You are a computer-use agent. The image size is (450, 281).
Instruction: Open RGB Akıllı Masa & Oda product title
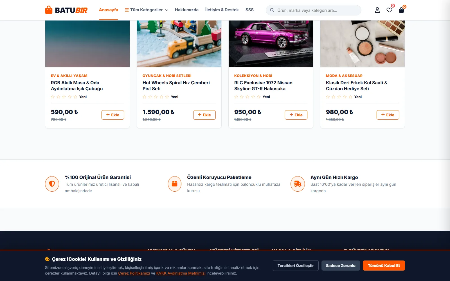pyautogui.click(x=77, y=86)
